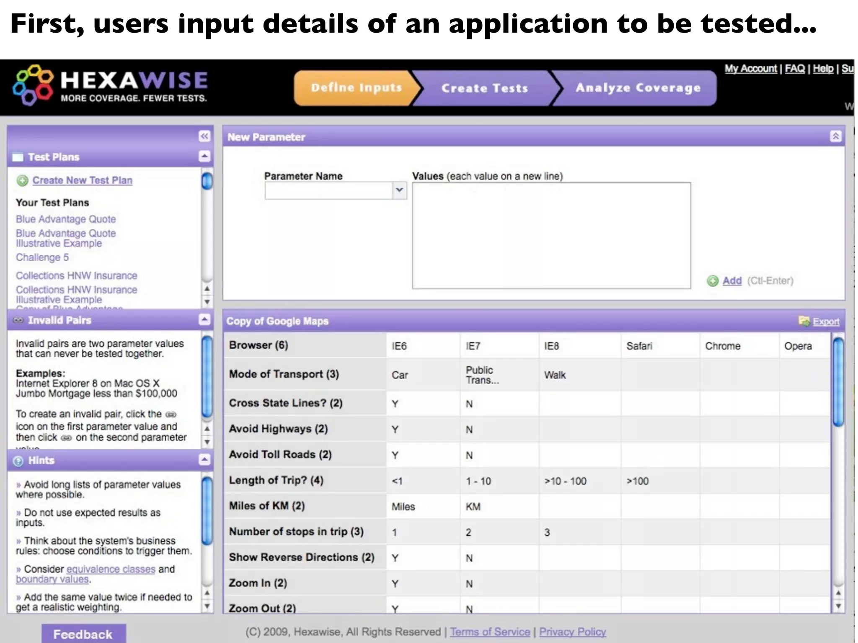Collapse the Hints panel
The height and width of the screenshot is (643, 858).
coord(204,460)
